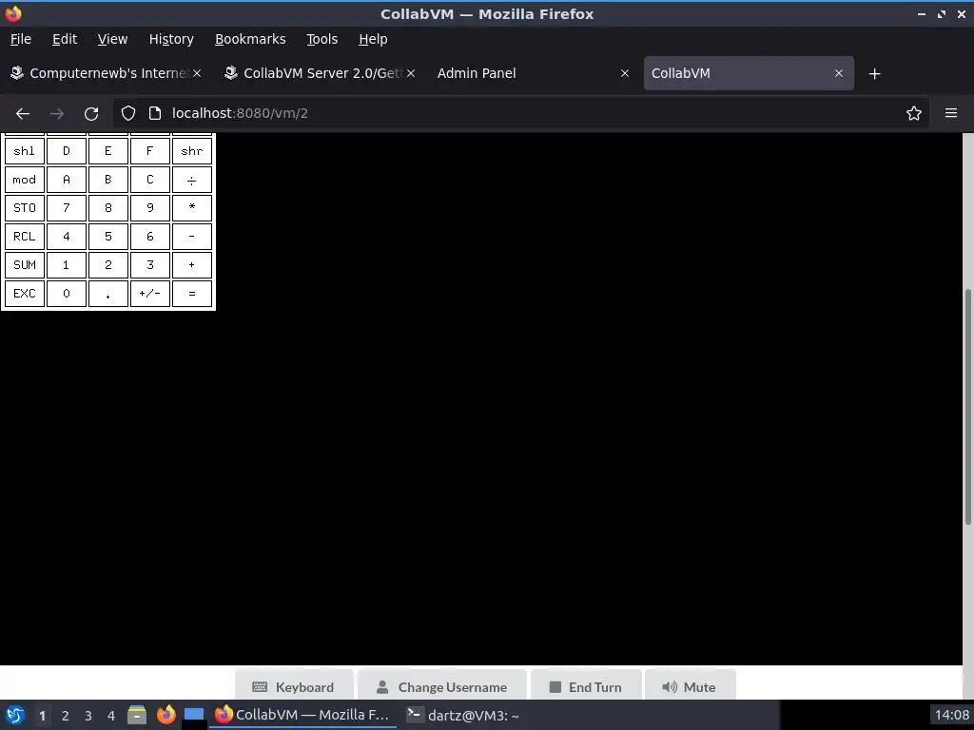The height and width of the screenshot is (730, 974).
Task: Open the file manager taskbar icon
Action: click(137, 715)
